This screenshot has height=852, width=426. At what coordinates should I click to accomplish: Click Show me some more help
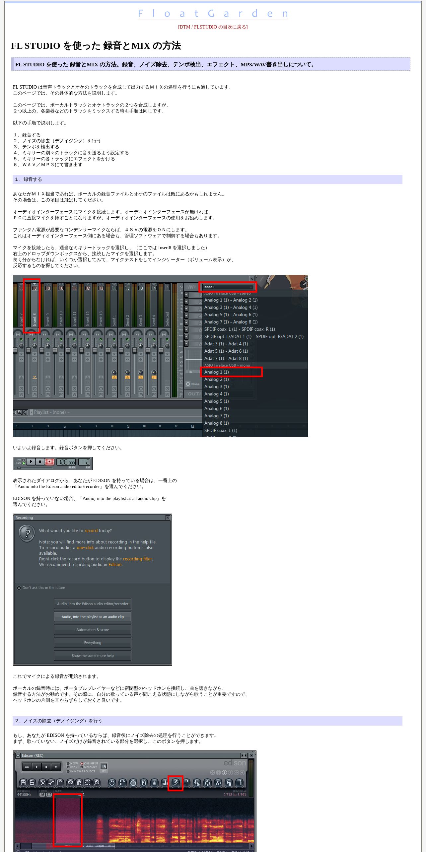coord(93,656)
